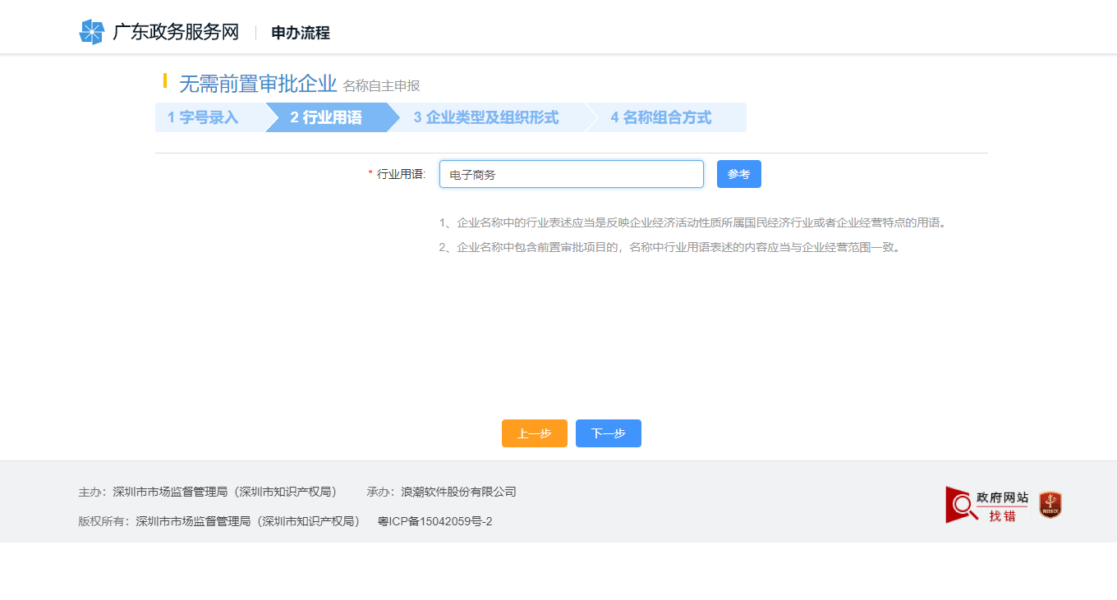Click the 广东政务服务网 pinwheel logo
Screen dimensions: 1117x600
pyautogui.click(x=90, y=32)
